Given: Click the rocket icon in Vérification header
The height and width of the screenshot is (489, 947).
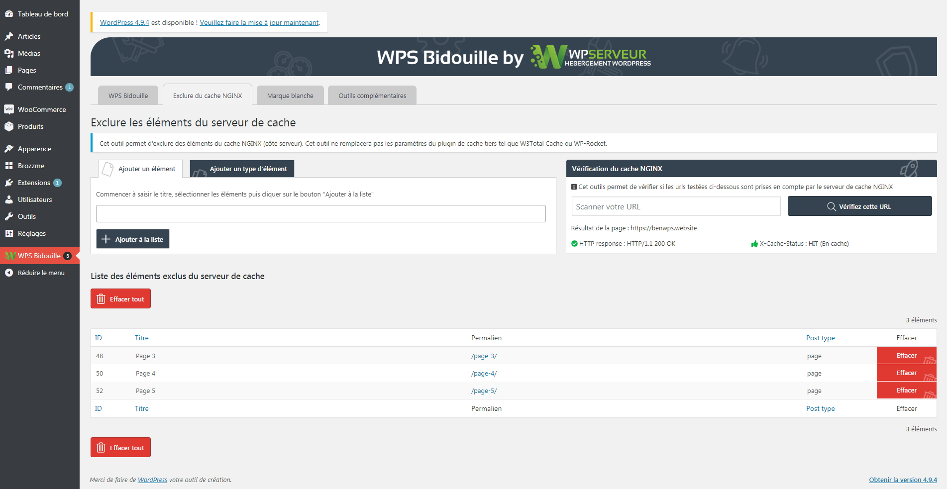Looking at the screenshot, I should (x=909, y=169).
